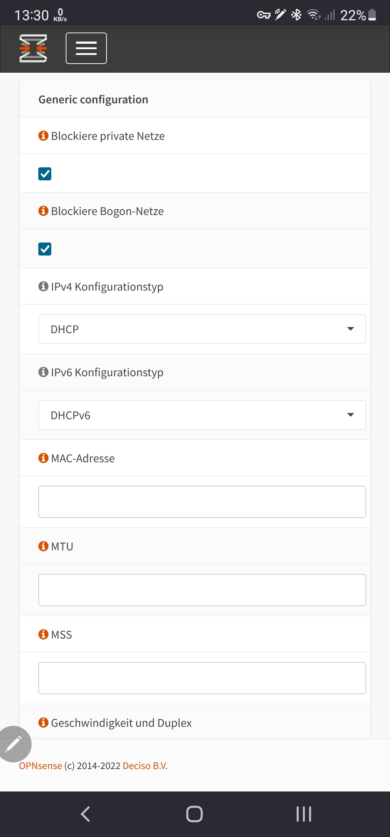Viewport: 390px width, 837px height.
Task: Open the Deciso B.V. link
Action: tap(145, 766)
